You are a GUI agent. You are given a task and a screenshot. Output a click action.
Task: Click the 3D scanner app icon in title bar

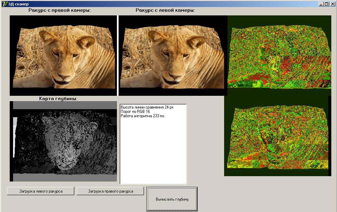pos(4,4)
